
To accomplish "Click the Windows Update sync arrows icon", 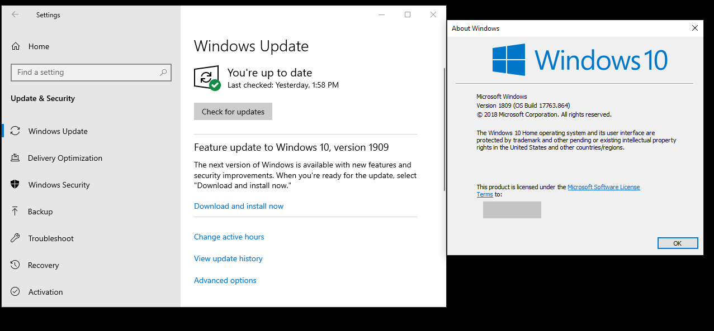I will pyautogui.click(x=16, y=131).
